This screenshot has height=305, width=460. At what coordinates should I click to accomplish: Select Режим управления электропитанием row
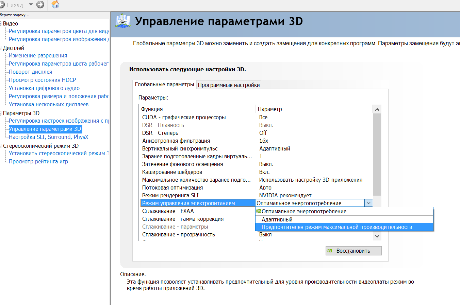pyautogui.click(x=198, y=203)
